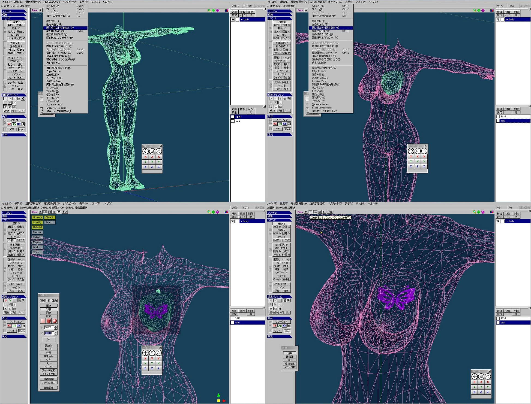
Task: Click the V value input field in UV panel
Action: (48, 333)
